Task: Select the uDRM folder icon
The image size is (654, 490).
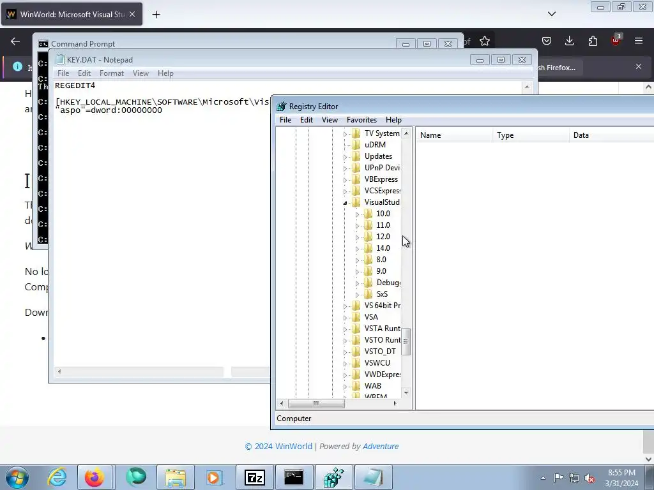Action: tap(356, 145)
